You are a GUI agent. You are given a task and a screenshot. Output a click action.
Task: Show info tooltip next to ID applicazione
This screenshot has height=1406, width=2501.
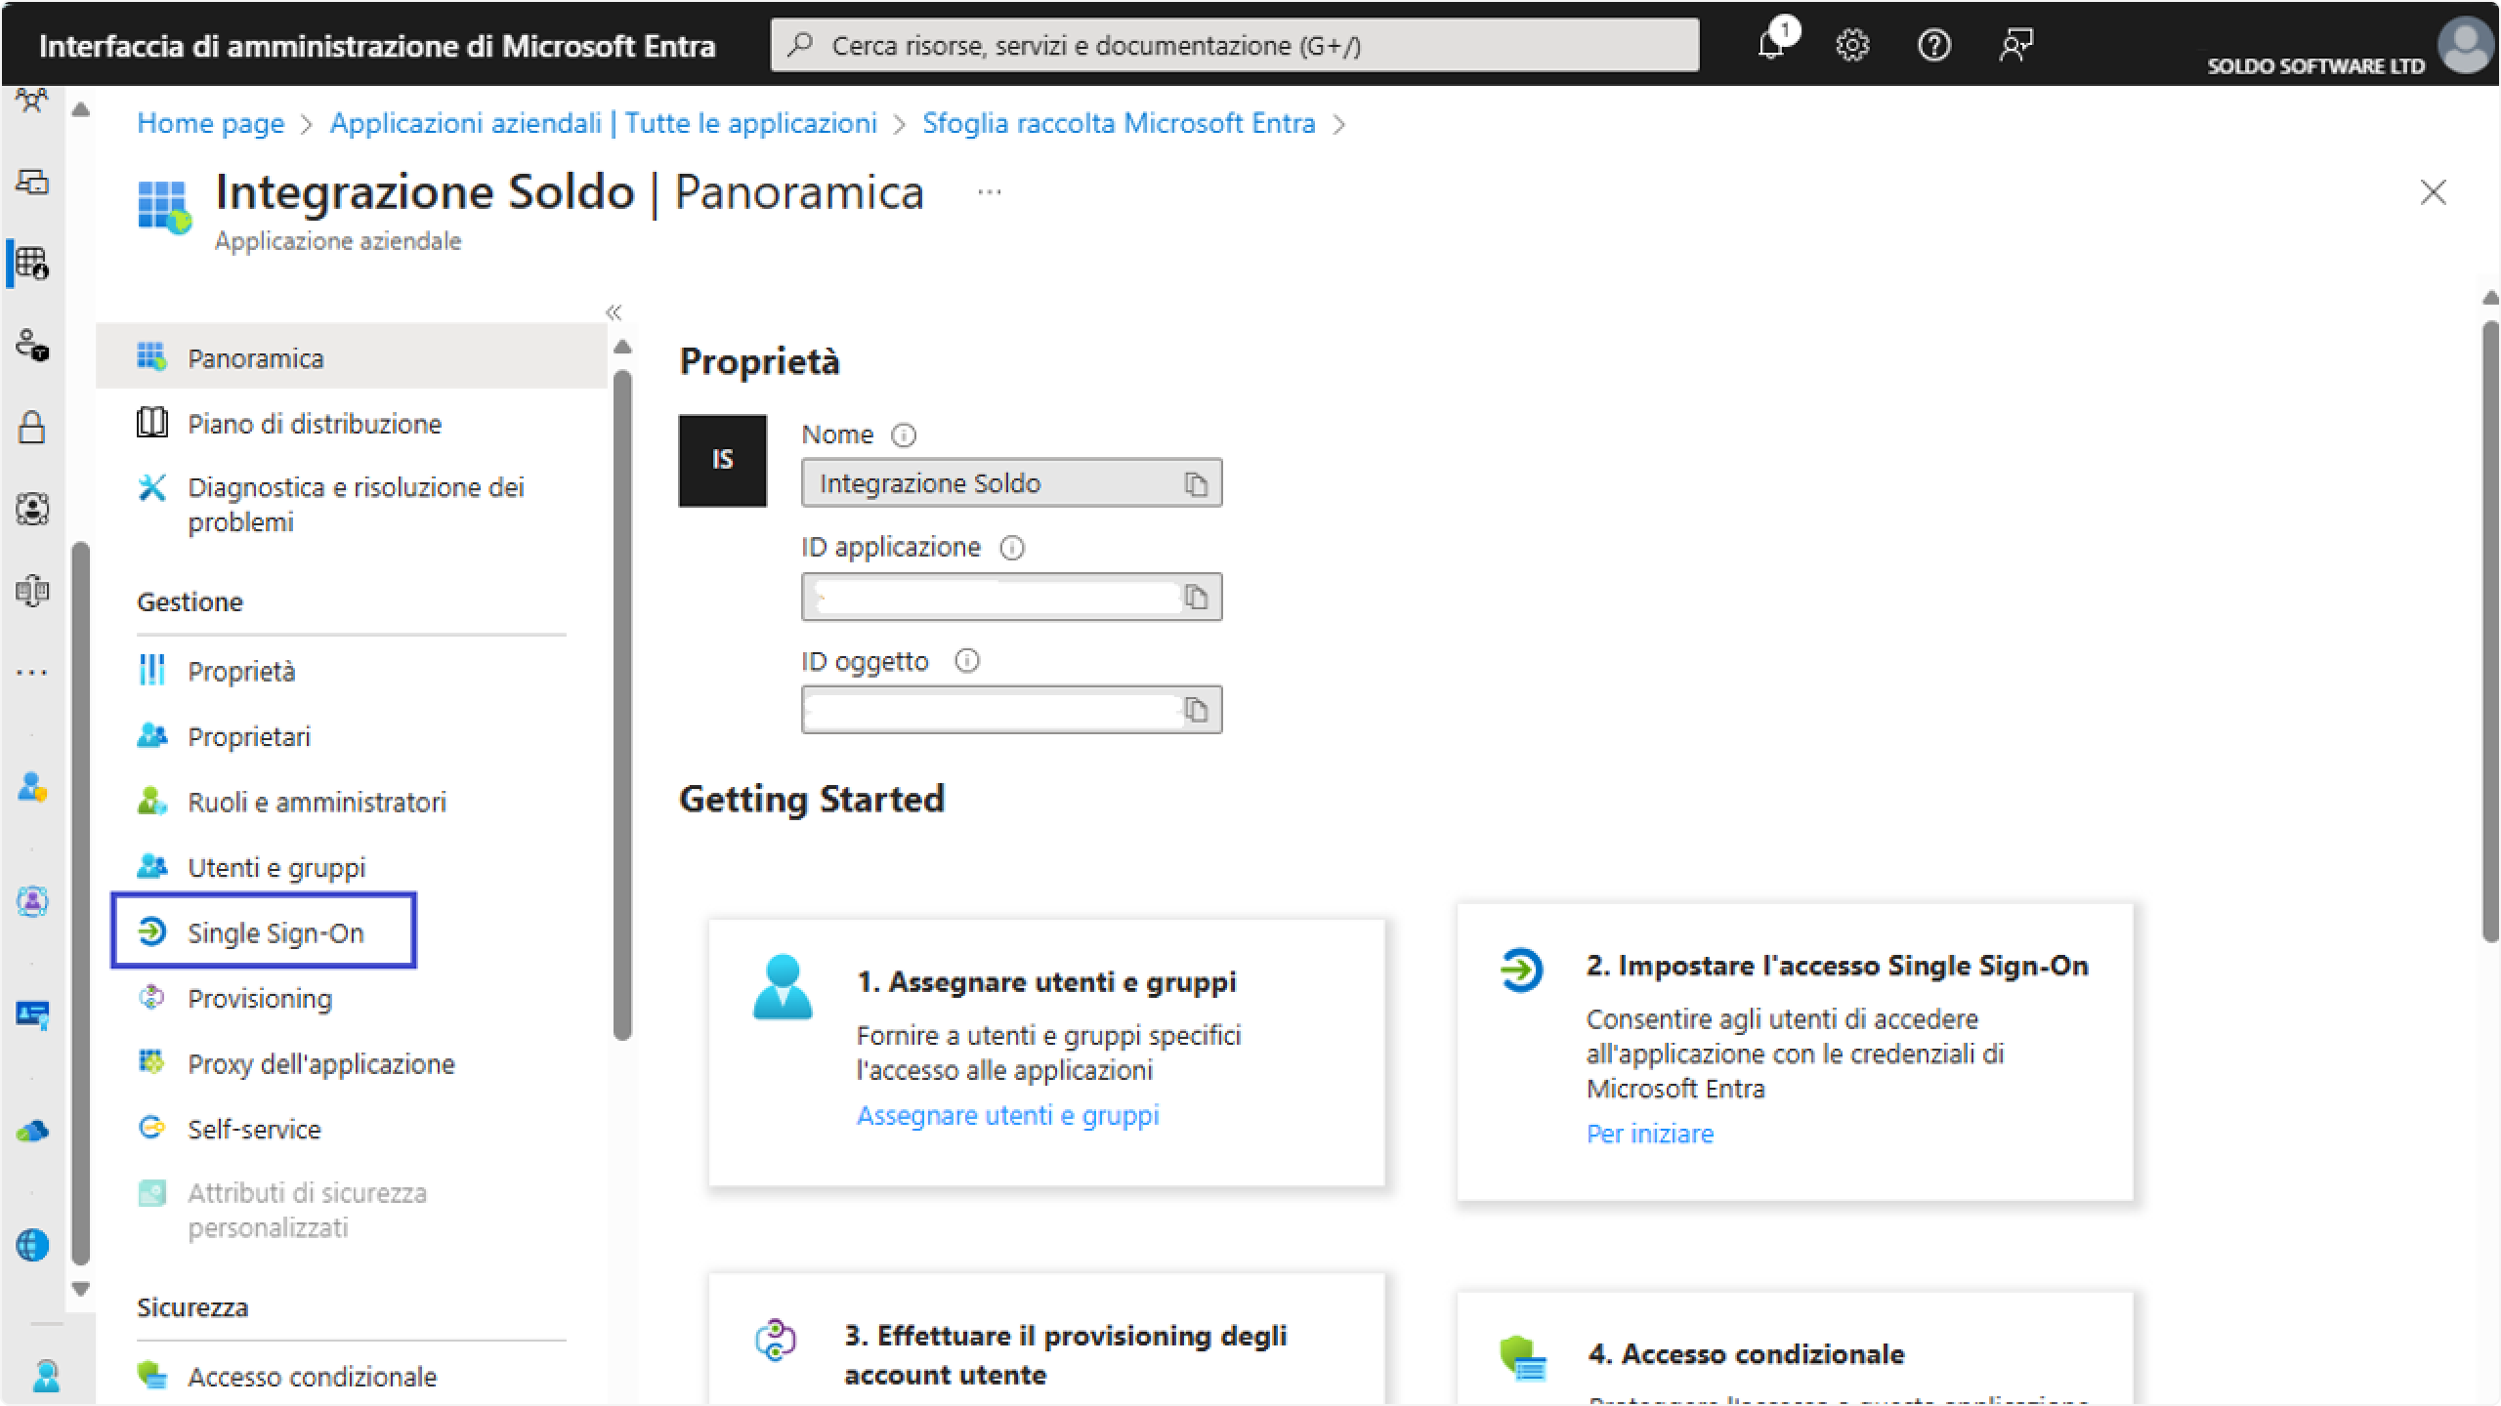pos(1012,548)
